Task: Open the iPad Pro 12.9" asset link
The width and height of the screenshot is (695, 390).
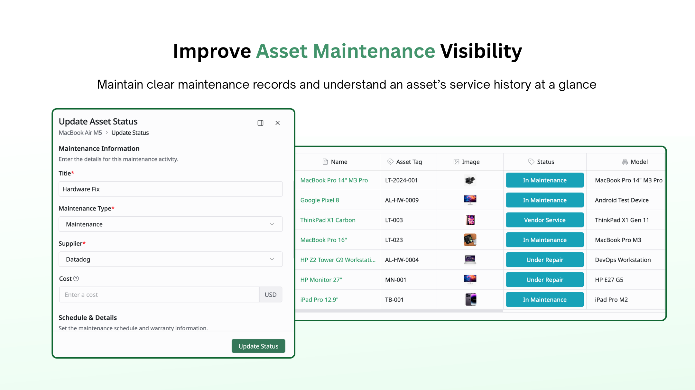Action: pos(319,300)
